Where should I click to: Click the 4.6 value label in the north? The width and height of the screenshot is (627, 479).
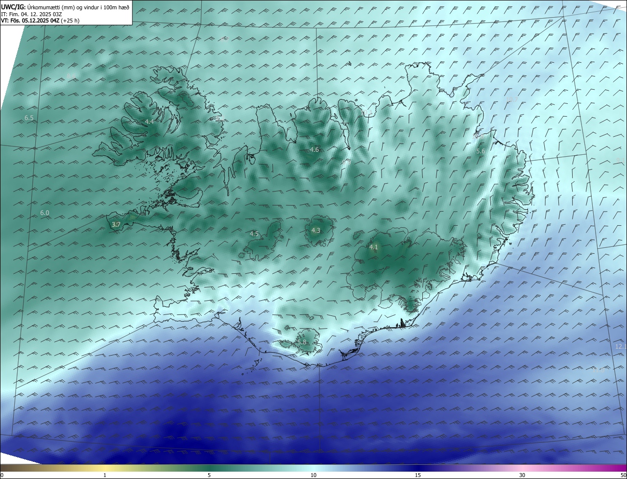click(x=314, y=149)
